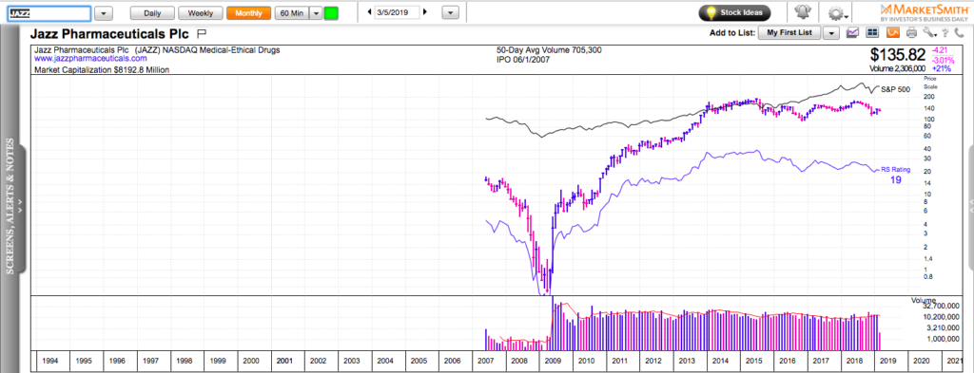The height and width of the screenshot is (373, 974).
Task: Click the 50-Day Avg Volume 705,300 text
Action: (x=549, y=50)
